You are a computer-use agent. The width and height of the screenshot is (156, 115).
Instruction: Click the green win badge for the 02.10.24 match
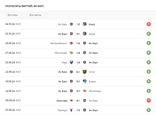pos(149,34)
